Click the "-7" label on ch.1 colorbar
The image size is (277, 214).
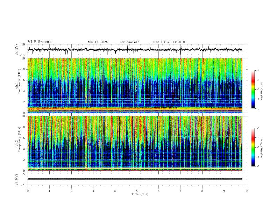coord(258,108)
